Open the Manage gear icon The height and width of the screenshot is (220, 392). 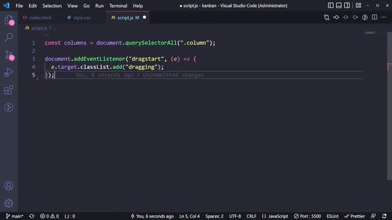pos(9,204)
